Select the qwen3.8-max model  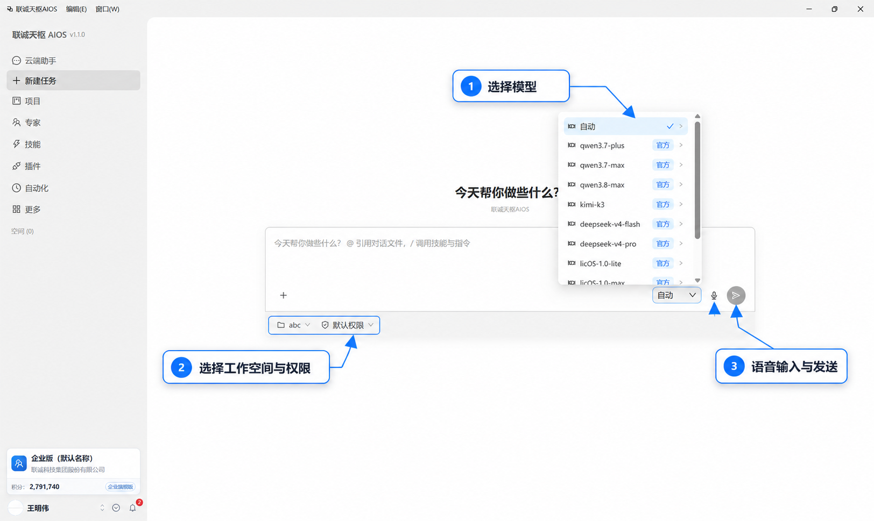[x=625, y=184]
